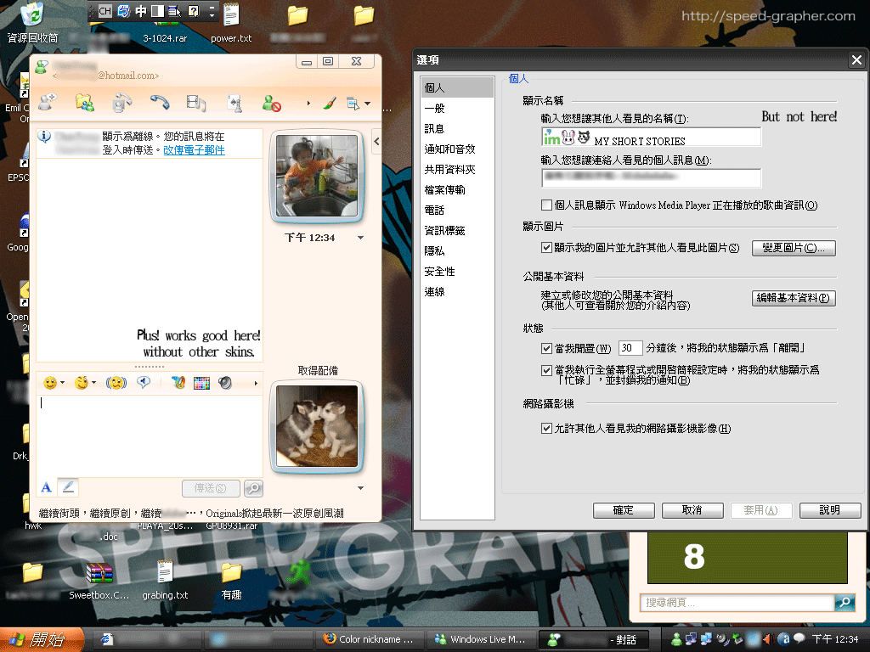Select 隱私 in the options category list
This screenshot has height=652, width=870.
[x=434, y=251]
